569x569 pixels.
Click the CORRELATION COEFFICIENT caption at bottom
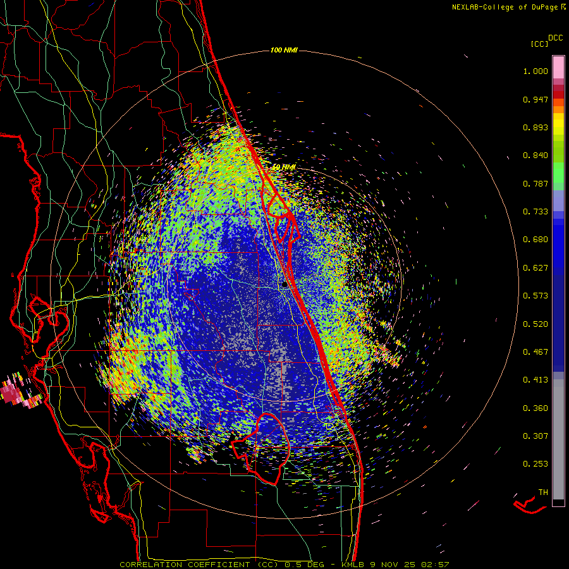tap(284, 565)
